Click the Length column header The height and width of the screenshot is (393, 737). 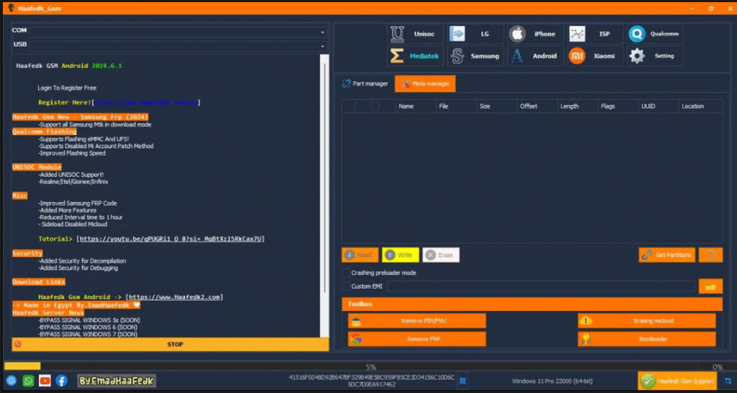(x=577, y=106)
